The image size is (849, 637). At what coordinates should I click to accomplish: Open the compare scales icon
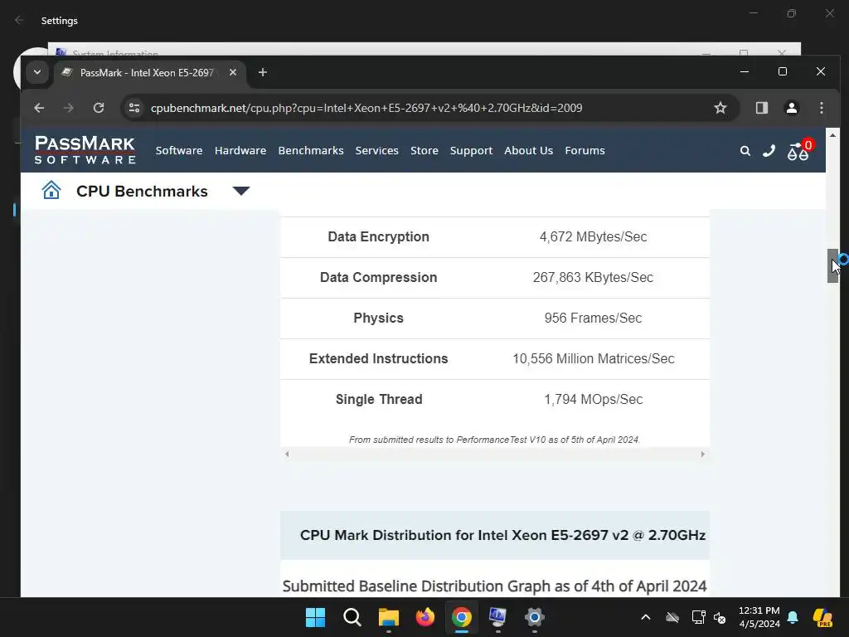tap(798, 153)
